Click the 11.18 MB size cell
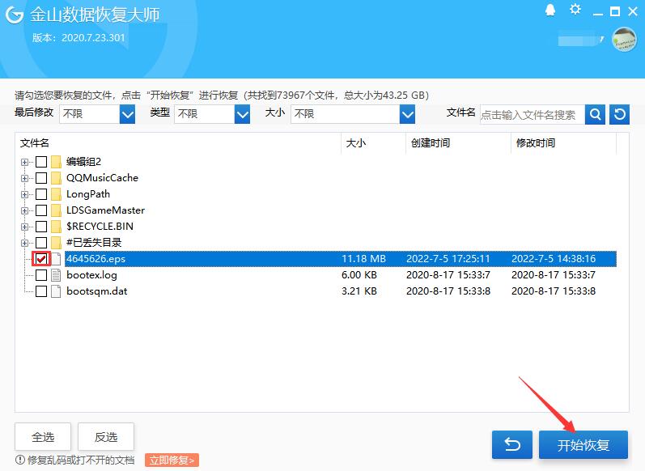The height and width of the screenshot is (471, 645). coord(363,259)
